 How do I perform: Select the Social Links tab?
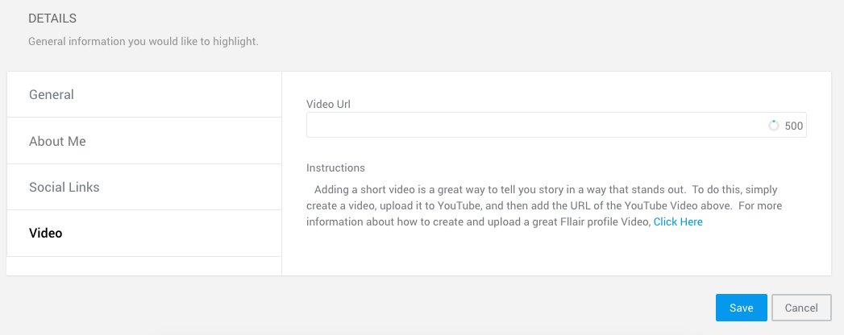pyautogui.click(x=64, y=188)
